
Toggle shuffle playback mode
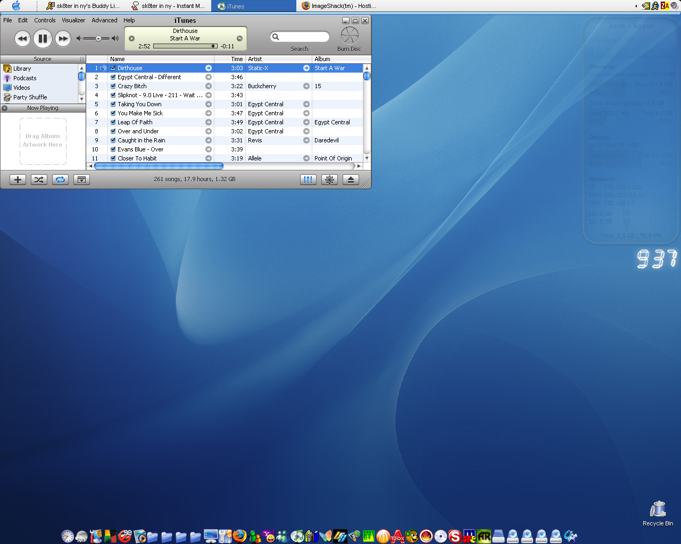[x=39, y=180]
